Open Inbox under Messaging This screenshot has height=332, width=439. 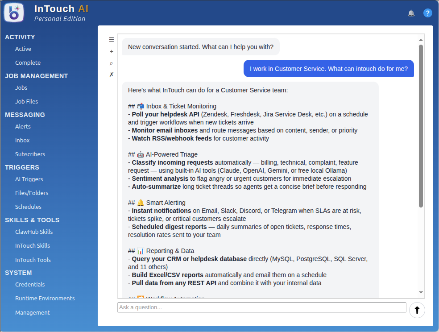pyautogui.click(x=22, y=140)
